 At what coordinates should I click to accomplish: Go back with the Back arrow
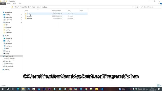click(2, 7)
